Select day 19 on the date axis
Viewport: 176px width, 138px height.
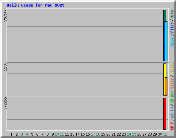tap(103, 134)
